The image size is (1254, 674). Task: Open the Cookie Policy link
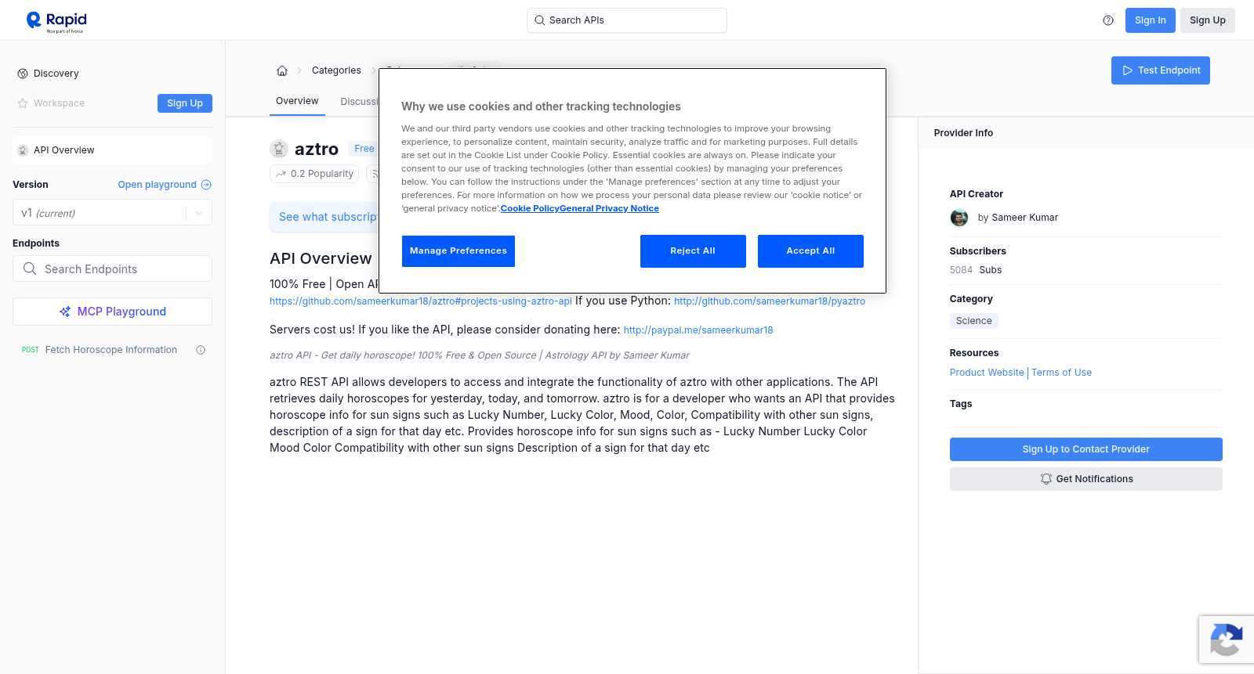530,208
